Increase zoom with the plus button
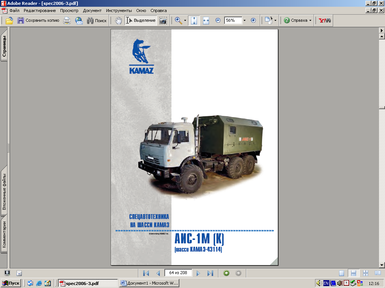 pyautogui.click(x=253, y=20)
